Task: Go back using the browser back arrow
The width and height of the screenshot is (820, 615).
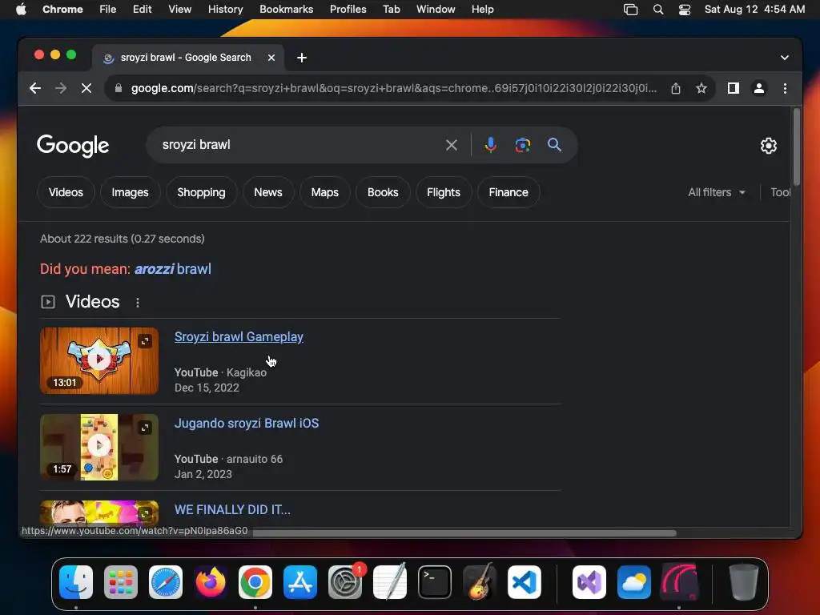Action: tap(35, 88)
